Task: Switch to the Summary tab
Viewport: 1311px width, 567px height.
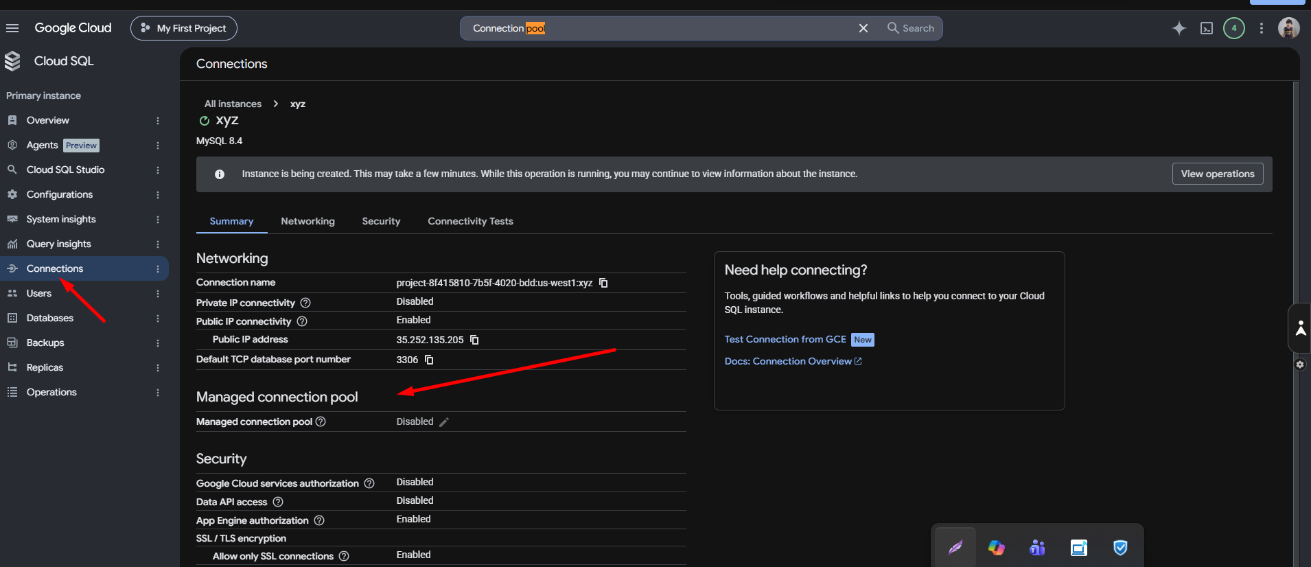Action: 231,221
